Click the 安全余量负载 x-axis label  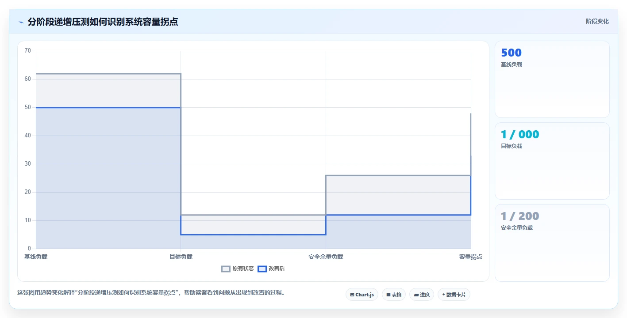[326, 257]
